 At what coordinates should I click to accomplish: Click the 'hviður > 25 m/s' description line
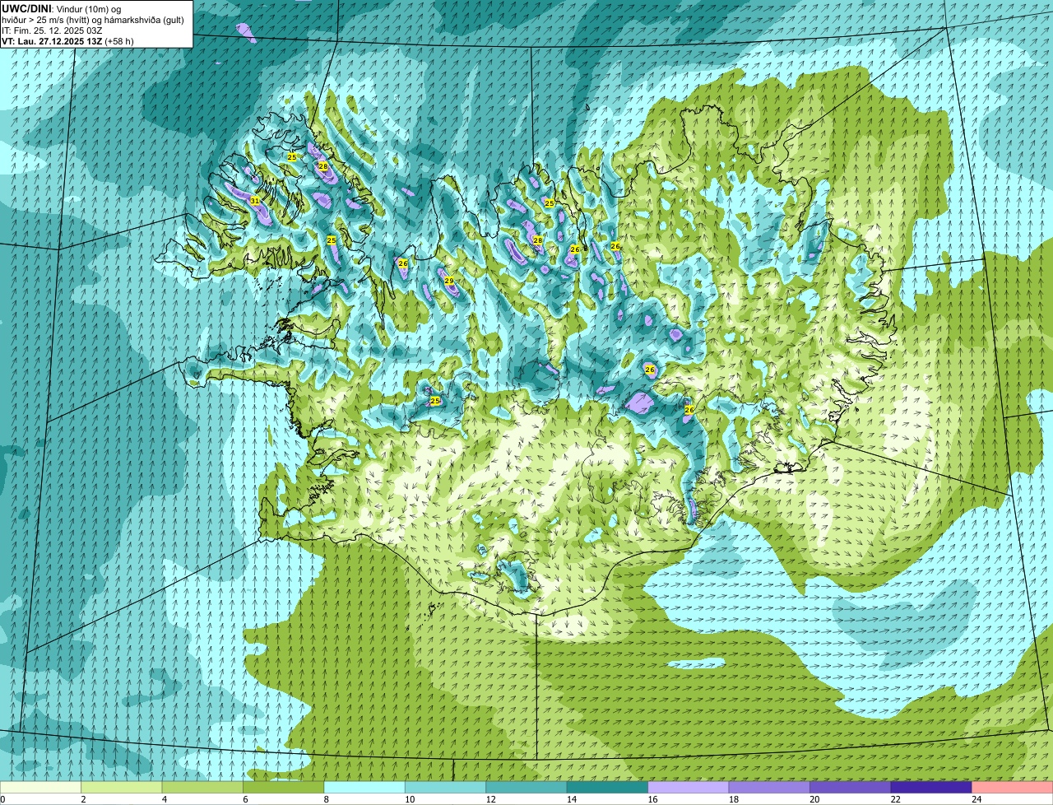coord(93,19)
